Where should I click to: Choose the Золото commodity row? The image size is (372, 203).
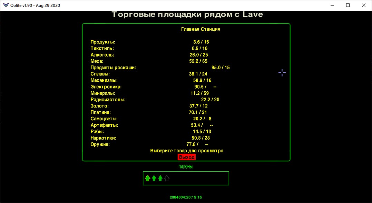pos(99,106)
